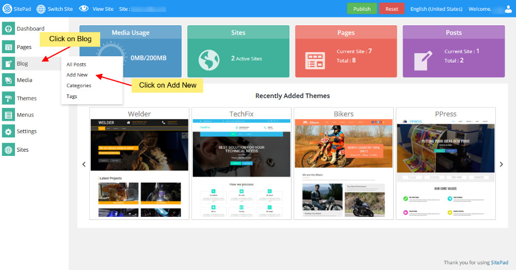Image resolution: width=516 pixels, height=270 pixels.
Task: Show previous themes with left arrow
Action: coord(84,164)
